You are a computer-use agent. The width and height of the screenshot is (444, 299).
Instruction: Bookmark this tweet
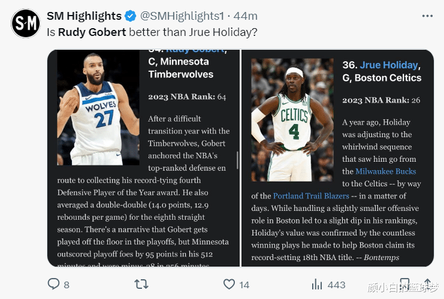(405, 284)
